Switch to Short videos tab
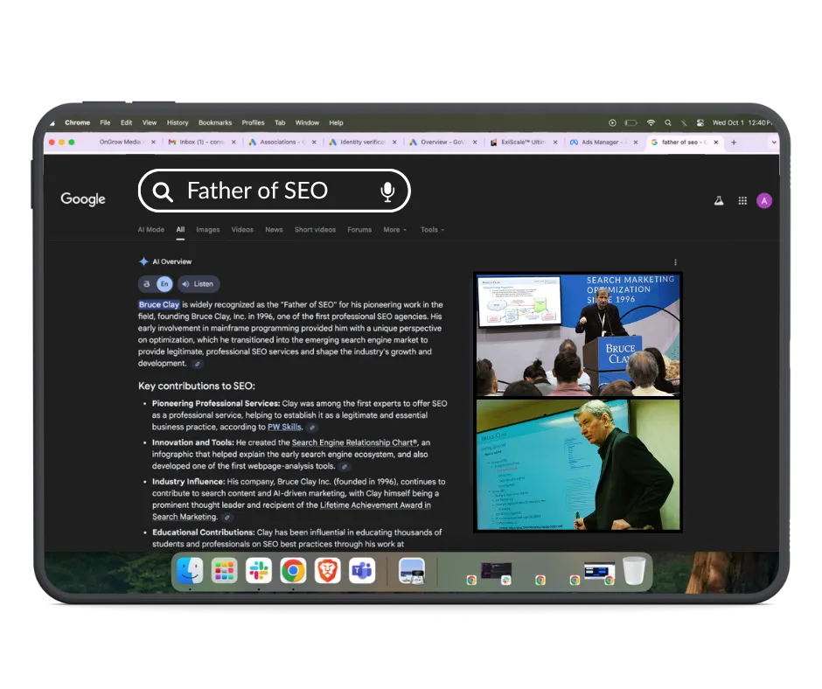This screenshot has height=689, width=822. point(315,230)
